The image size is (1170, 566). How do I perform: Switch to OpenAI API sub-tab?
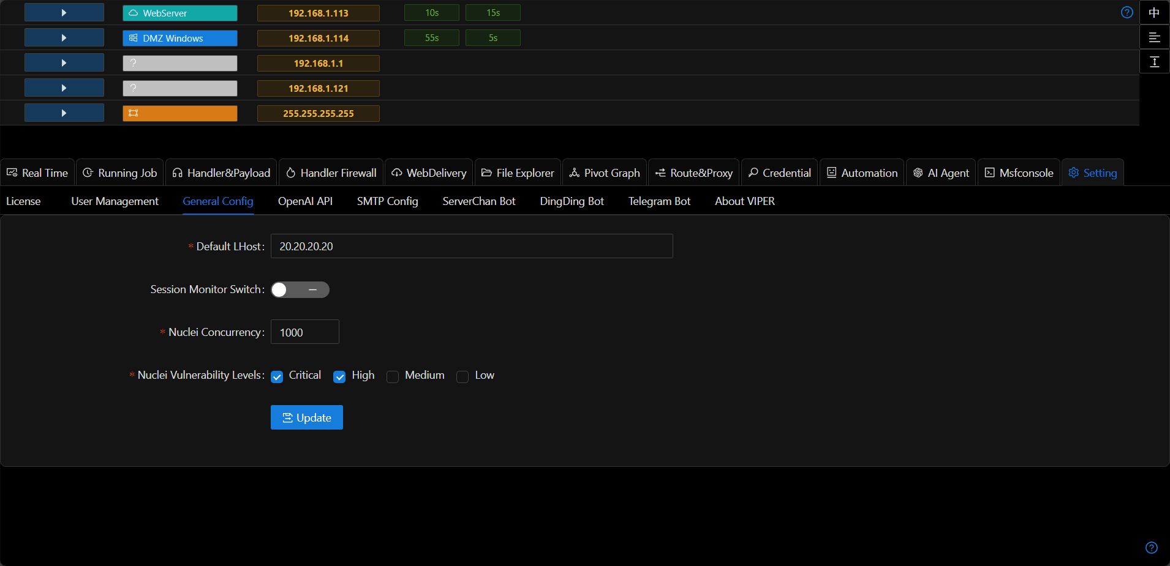point(305,201)
